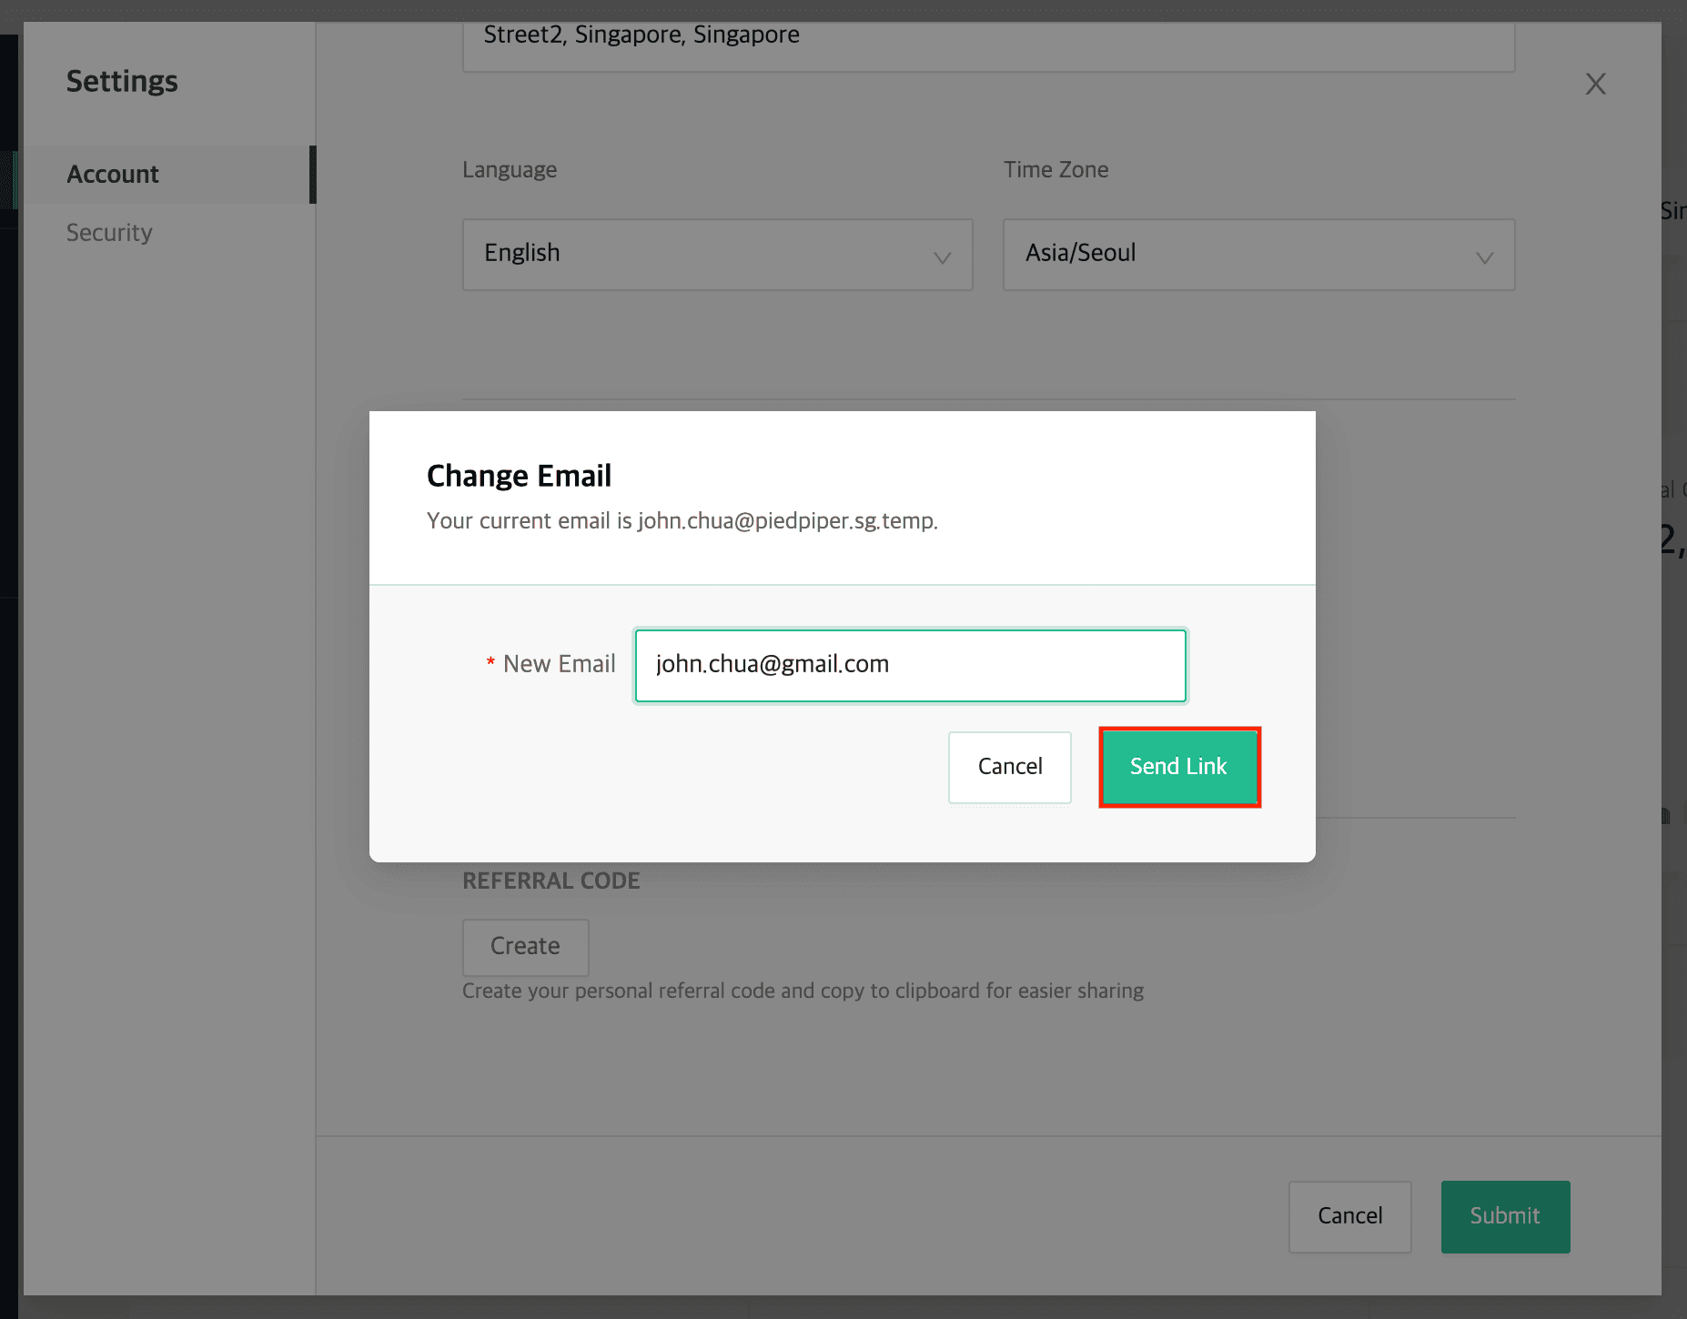Click the Time Zone field label

1056,170
